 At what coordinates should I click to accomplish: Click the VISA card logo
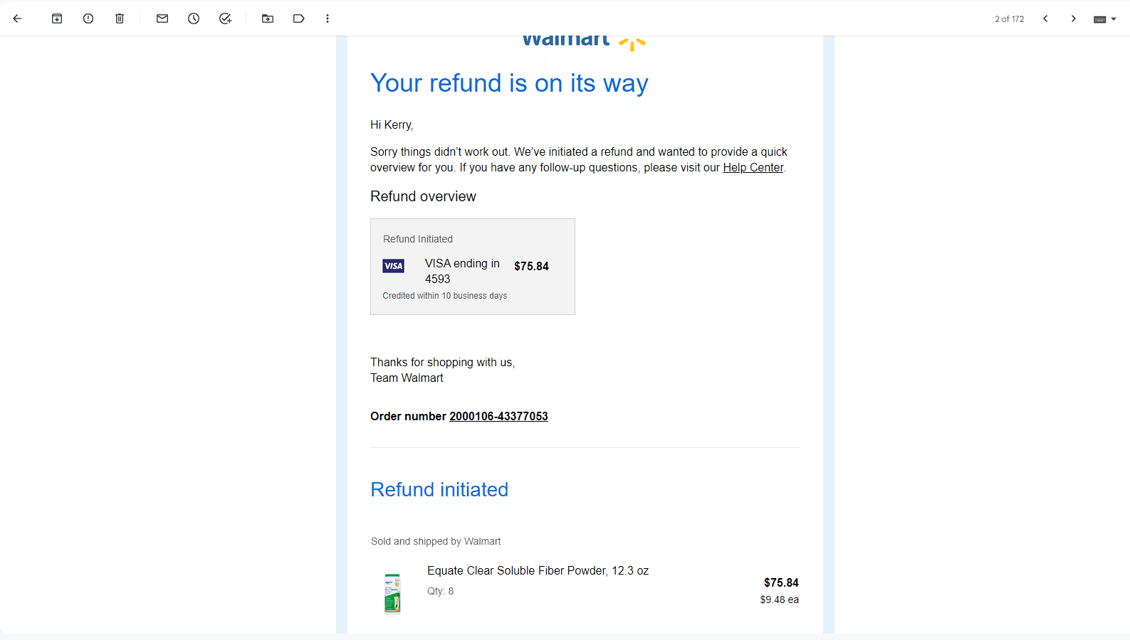pyautogui.click(x=393, y=266)
